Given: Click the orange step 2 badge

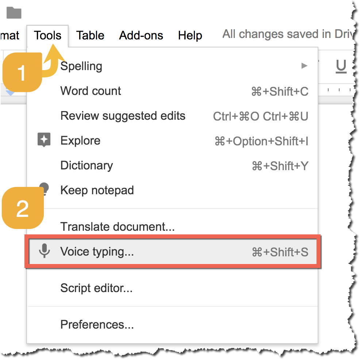Looking at the screenshot, I should 23,207.
